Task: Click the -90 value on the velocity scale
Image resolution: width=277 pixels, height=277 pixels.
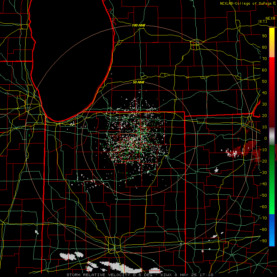Action: point(263,241)
